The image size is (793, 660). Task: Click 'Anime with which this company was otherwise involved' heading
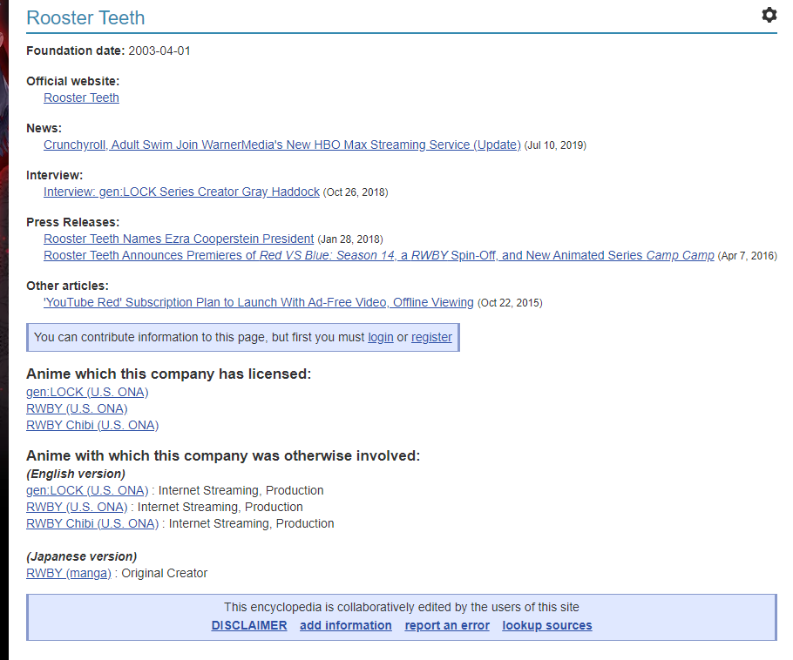click(x=223, y=456)
